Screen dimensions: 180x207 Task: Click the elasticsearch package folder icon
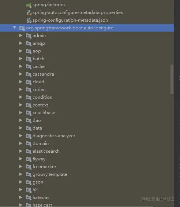(x=29, y=151)
